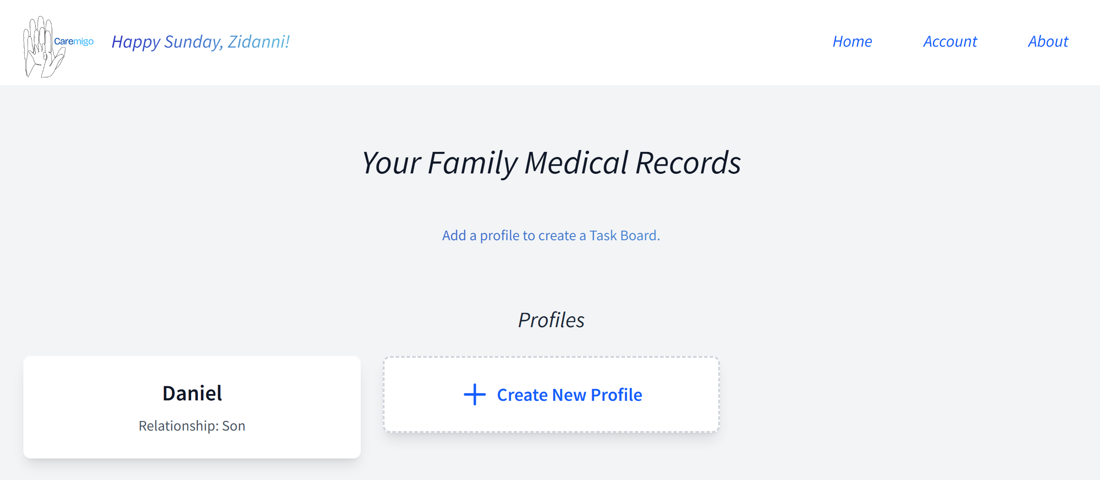Click the word Son on Daniel's card
Viewport: 1100px width, 480px height.
234,426
